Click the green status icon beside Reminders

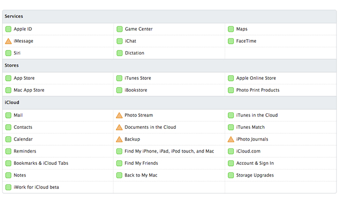(x=8, y=151)
